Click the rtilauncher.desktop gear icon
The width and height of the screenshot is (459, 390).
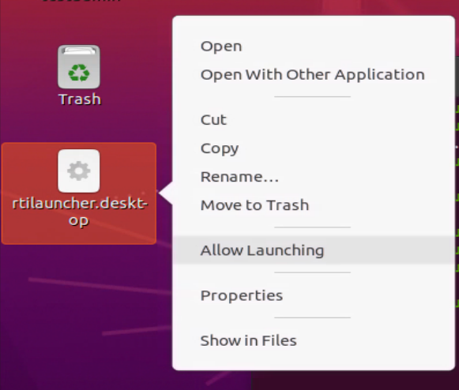79,171
